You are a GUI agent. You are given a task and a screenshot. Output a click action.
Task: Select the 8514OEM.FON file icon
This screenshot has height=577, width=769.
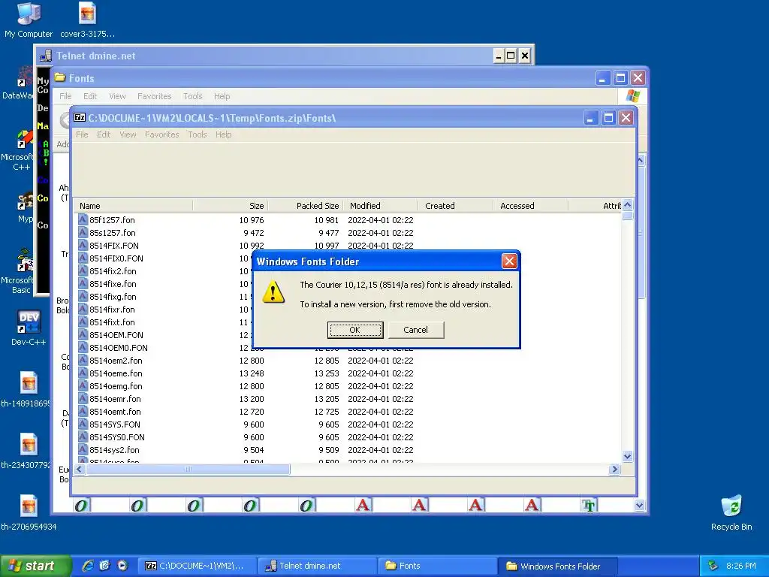[x=83, y=334]
